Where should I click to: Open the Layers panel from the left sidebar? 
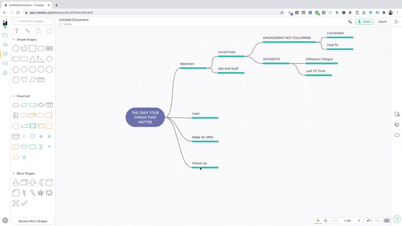tap(5, 45)
